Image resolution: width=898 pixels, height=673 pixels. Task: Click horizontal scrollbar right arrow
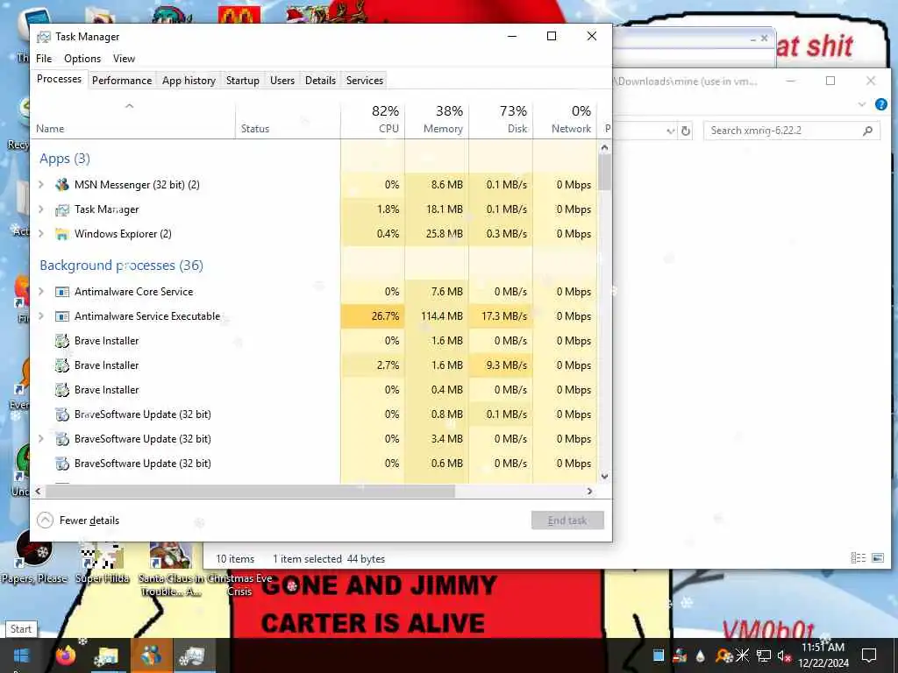click(x=589, y=491)
